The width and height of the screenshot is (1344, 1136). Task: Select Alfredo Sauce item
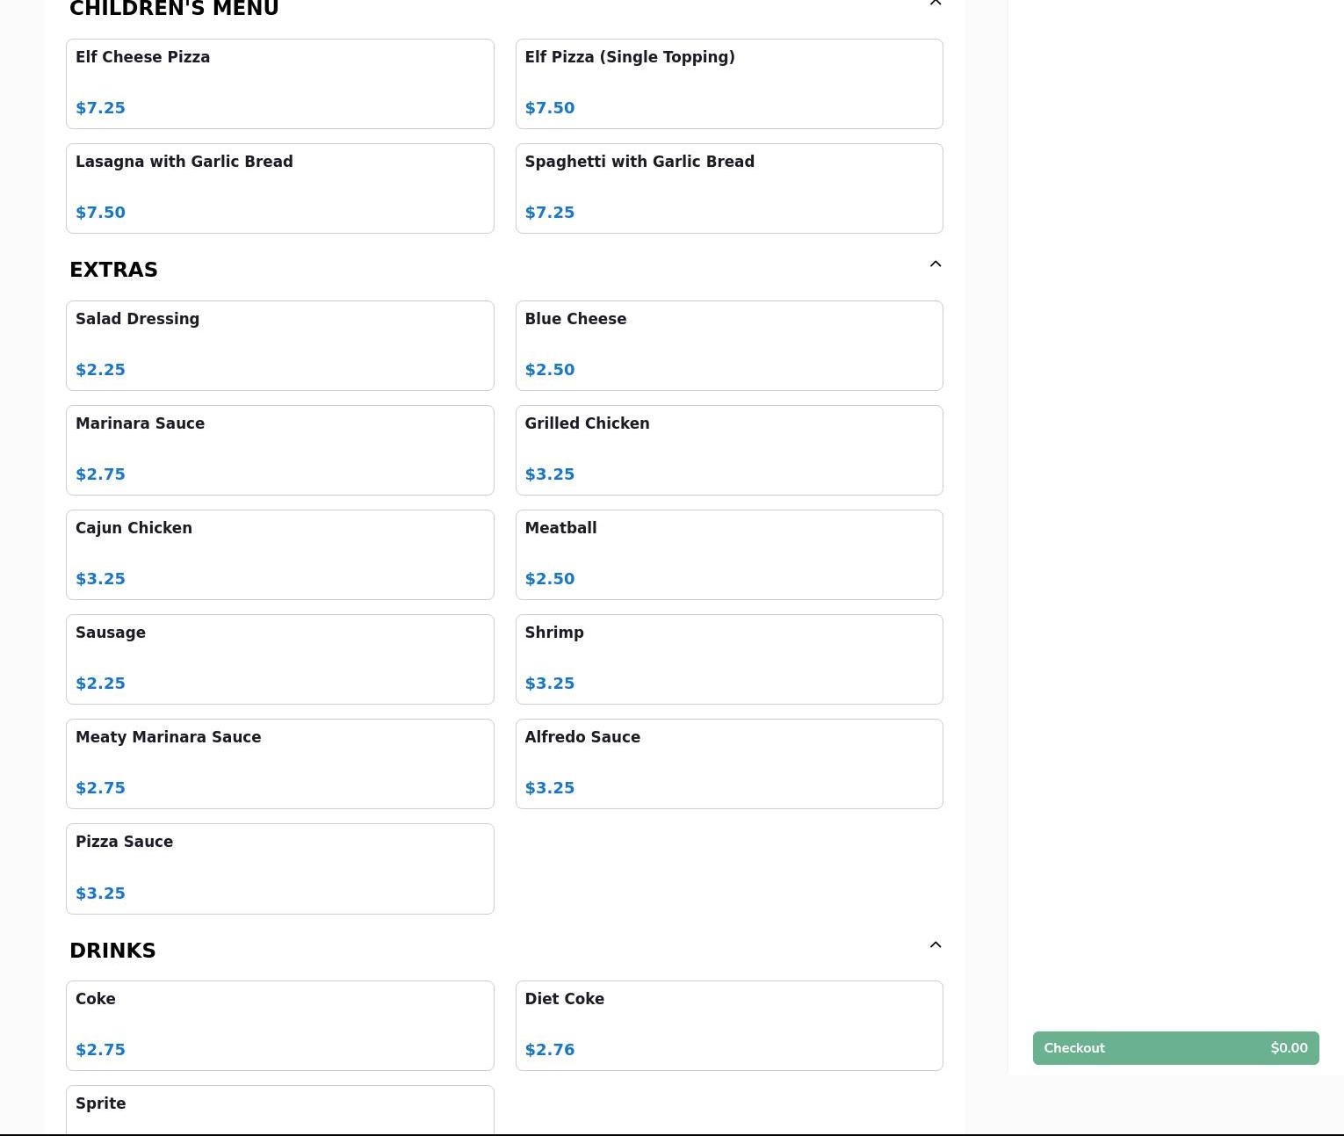(728, 763)
